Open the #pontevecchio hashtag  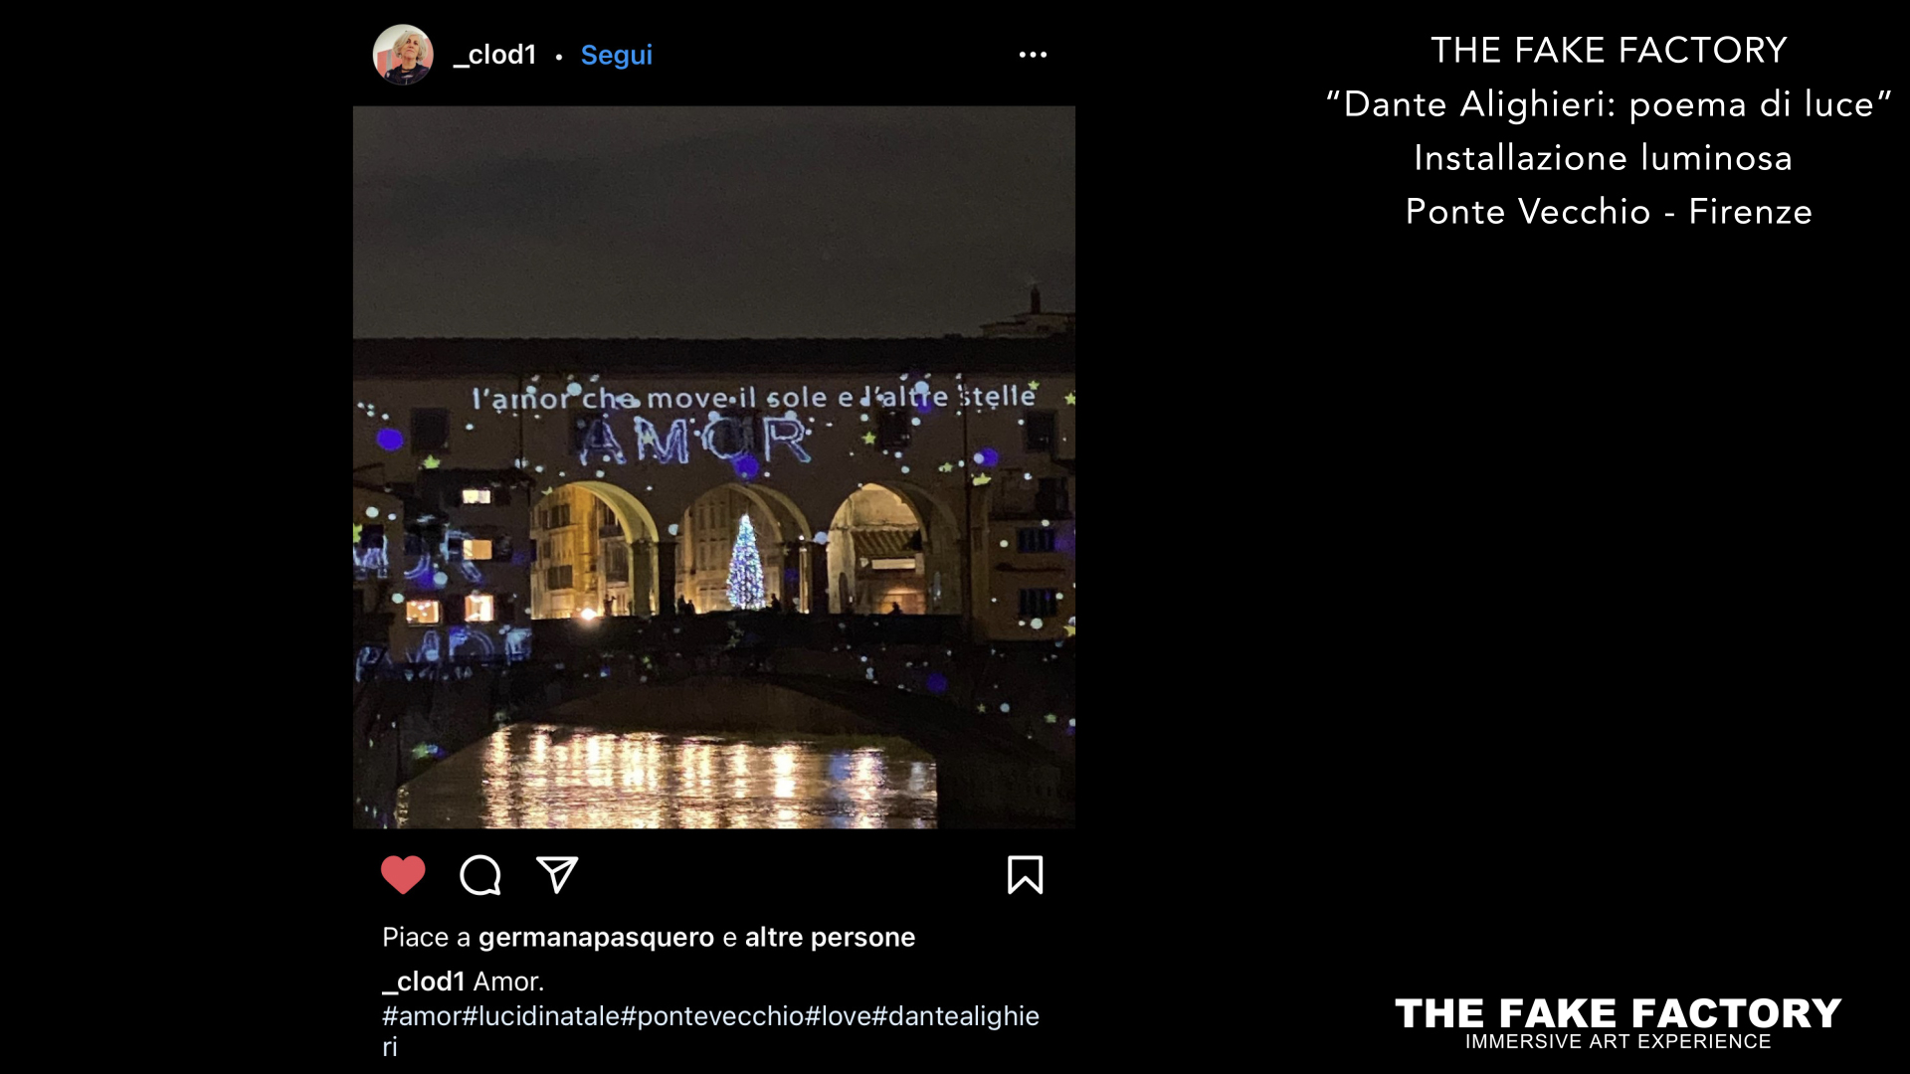tap(712, 1016)
